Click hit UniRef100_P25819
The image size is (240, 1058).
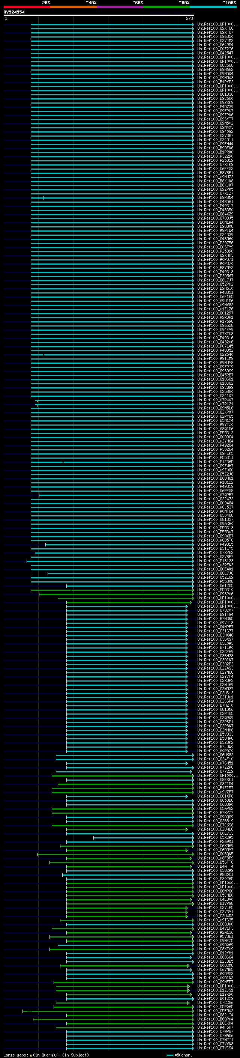coord(215,161)
